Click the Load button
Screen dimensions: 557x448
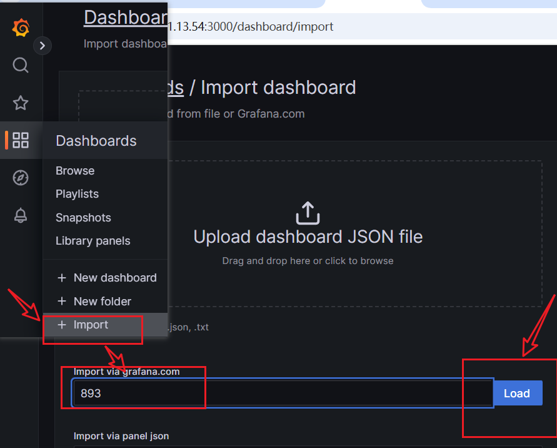517,393
